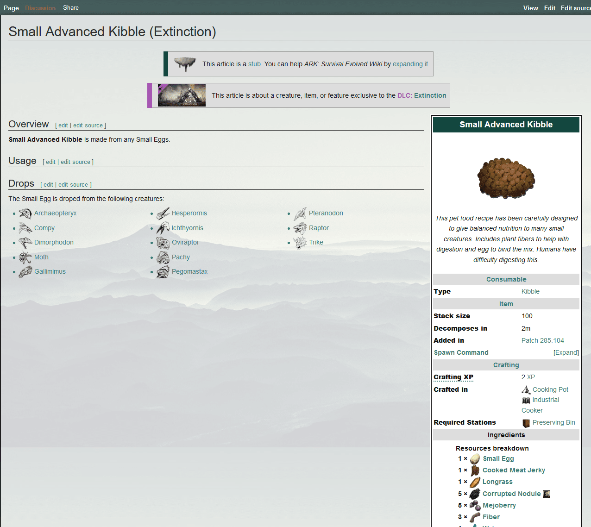This screenshot has height=527, width=591.
Task: Click the Raptor creature icon
Action: pyautogui.click(x=300, y=228)
